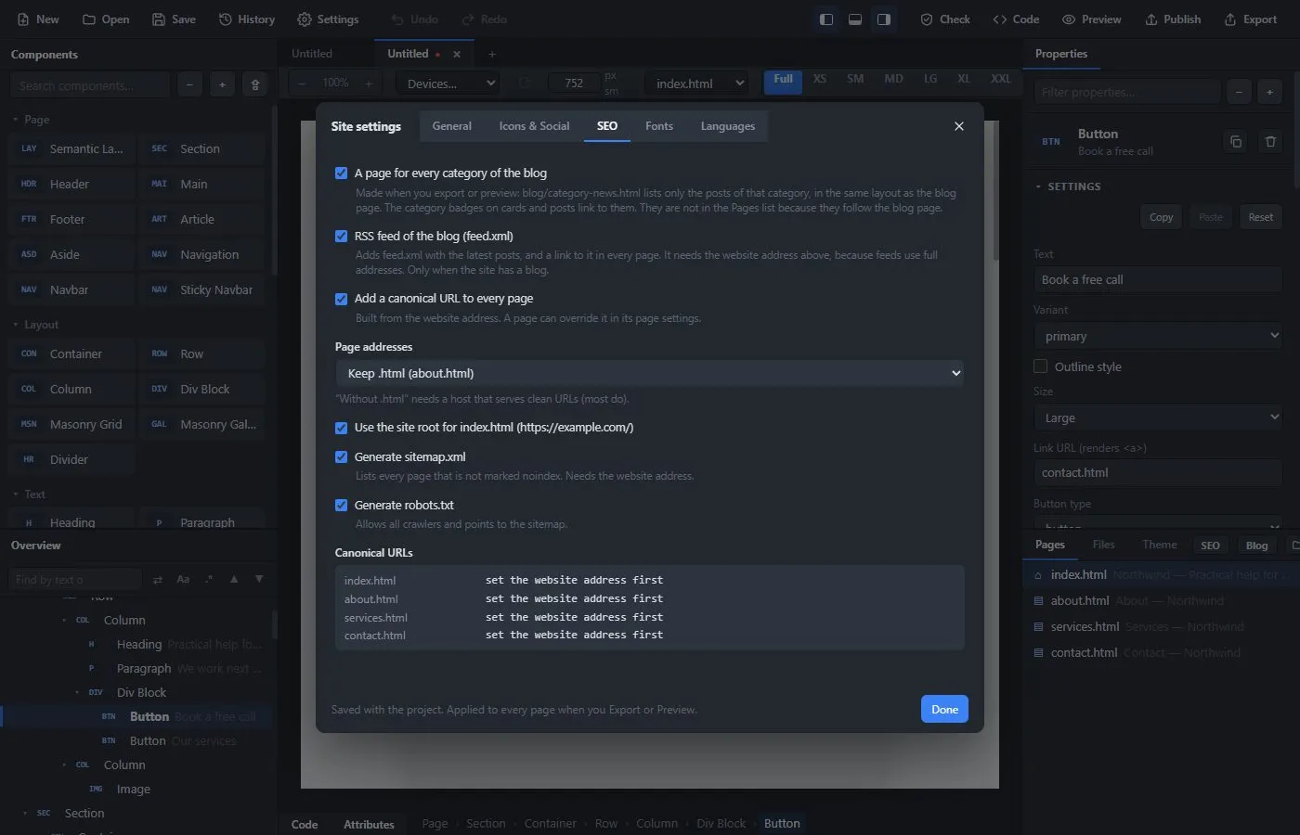Open the Page addresses dropdown
1300x835 pixels.
pyautogui.click(x=650, y=373)
